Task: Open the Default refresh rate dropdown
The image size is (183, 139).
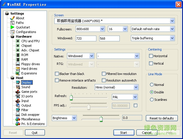Action: (x=172, y=29)
